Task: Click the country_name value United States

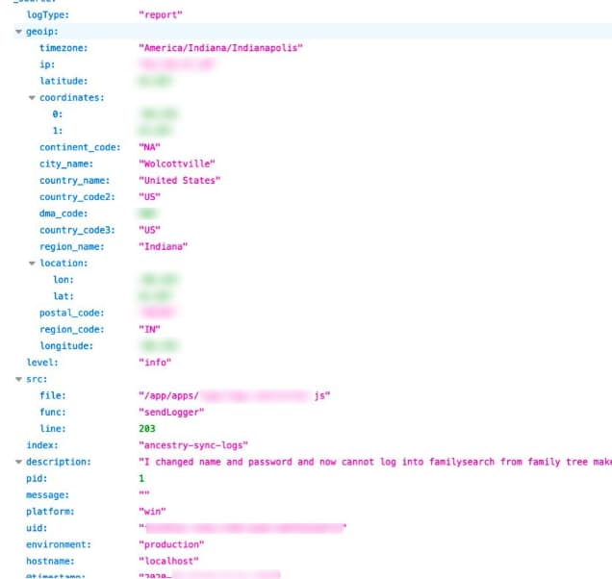Action: tap(180, 180)
